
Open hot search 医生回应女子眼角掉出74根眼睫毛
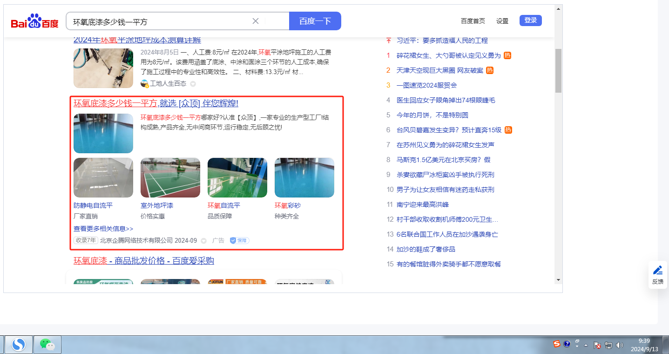pos(446,100)
